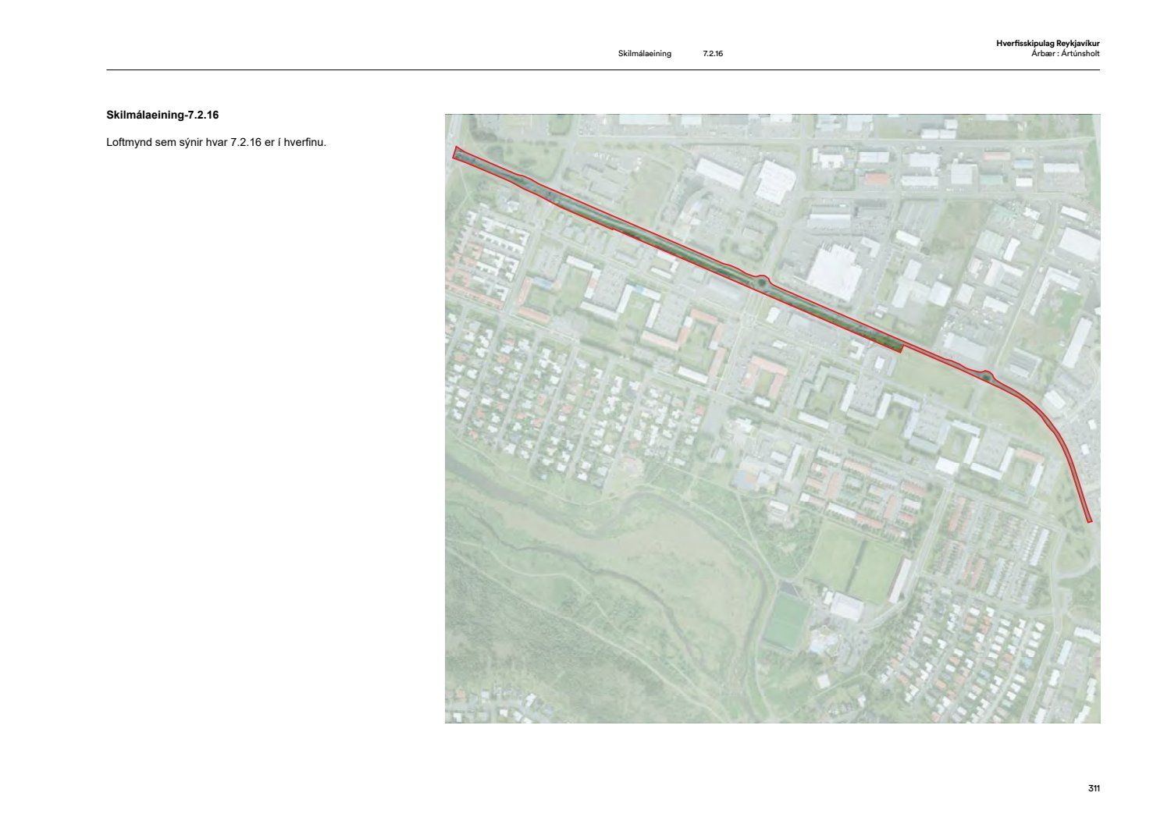Image resolution: width=1171 pixels, height=828 pixels.
Task: Click the large white building north of the central roundabout
Action: coord(834,270)
